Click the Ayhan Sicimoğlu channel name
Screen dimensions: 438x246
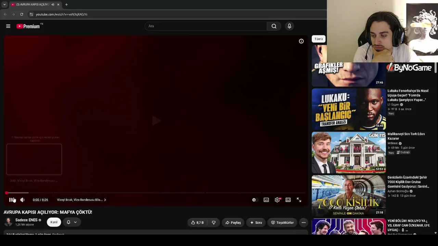click(398, 191)
